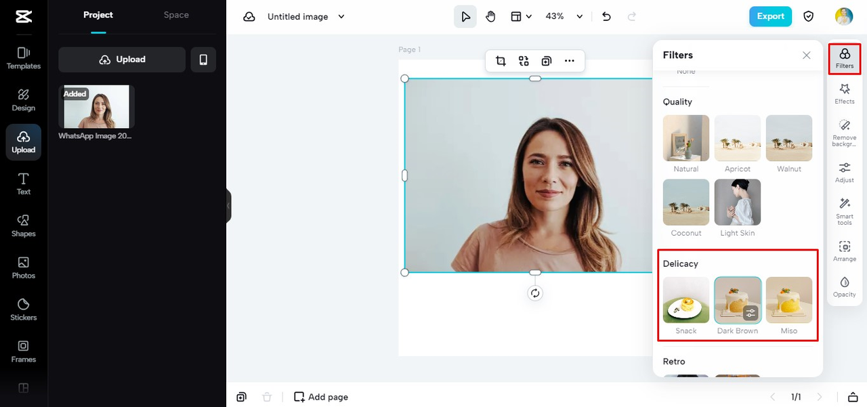The image size is (867, 407).
Task: Open the Effects panel
Action: [x=845, y=94]
